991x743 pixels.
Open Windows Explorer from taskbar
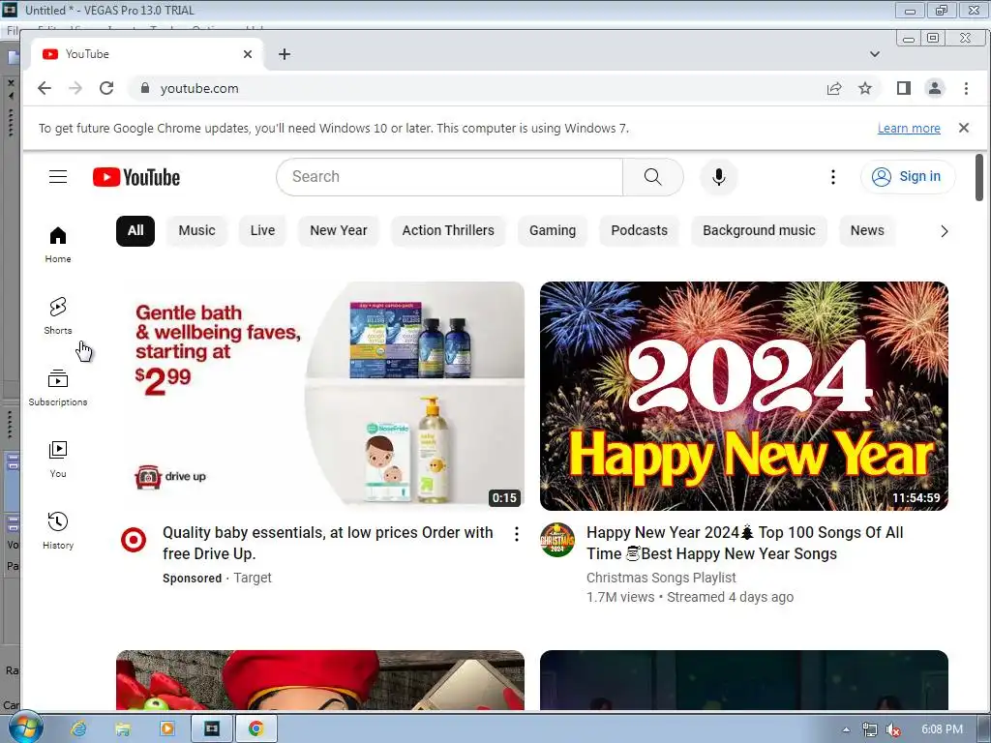(x=123, y=728)
